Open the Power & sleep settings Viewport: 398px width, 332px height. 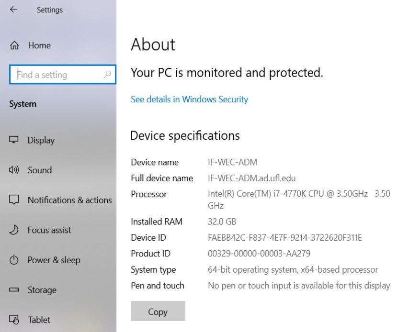point(58,260)
